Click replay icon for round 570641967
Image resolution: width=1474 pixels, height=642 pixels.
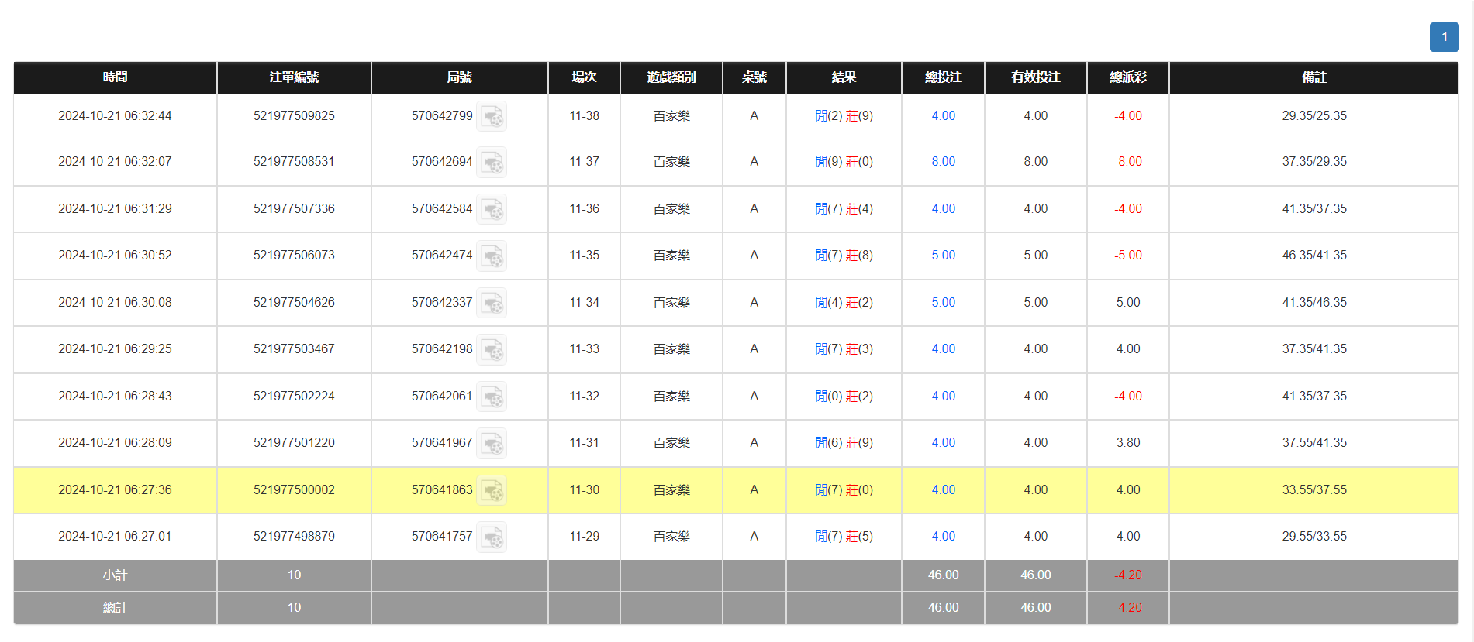coord(492,444)
